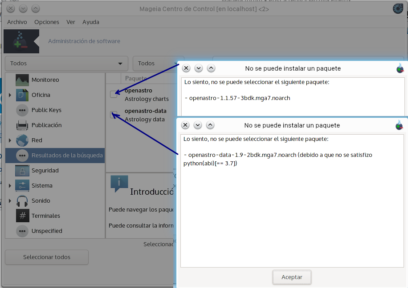Select the Unspecified category label

click(47, 231)
